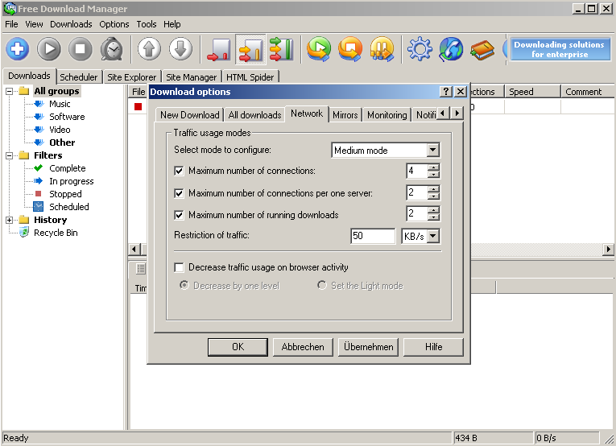This screenshot has height=446, width=616.
Task: Switch to the Site Explorer tab
Action: [x=132, y=77]
